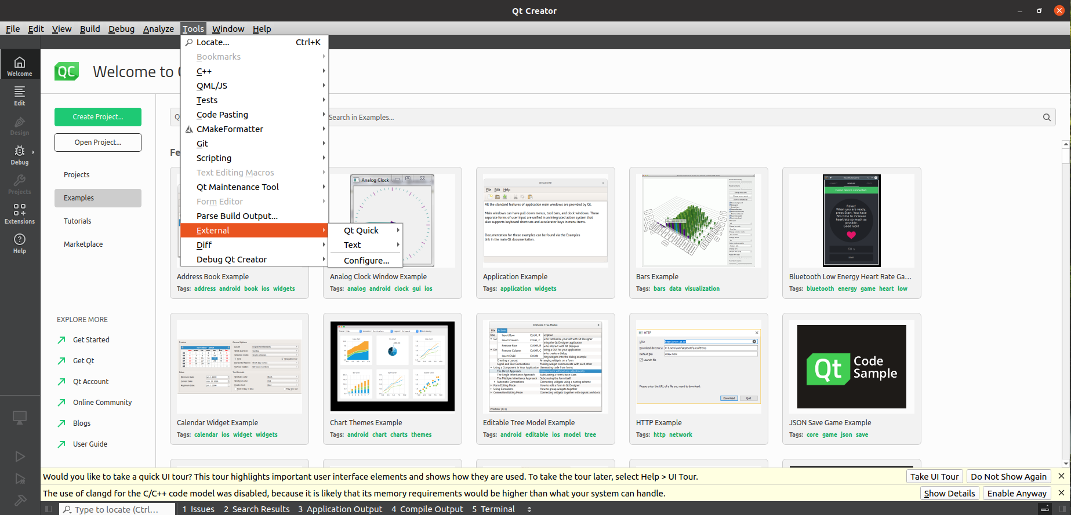Open the output panes selector arrows

coord(529,509)
